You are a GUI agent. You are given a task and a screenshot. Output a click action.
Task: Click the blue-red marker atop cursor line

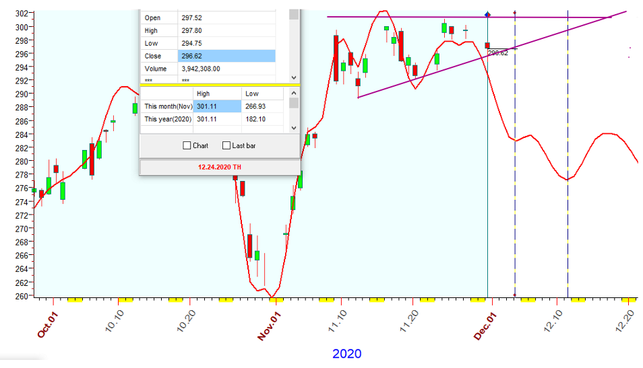click(488, 14)
